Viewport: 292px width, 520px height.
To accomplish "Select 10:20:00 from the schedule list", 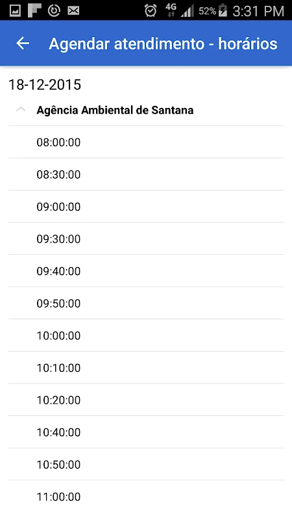I will 146,400.
